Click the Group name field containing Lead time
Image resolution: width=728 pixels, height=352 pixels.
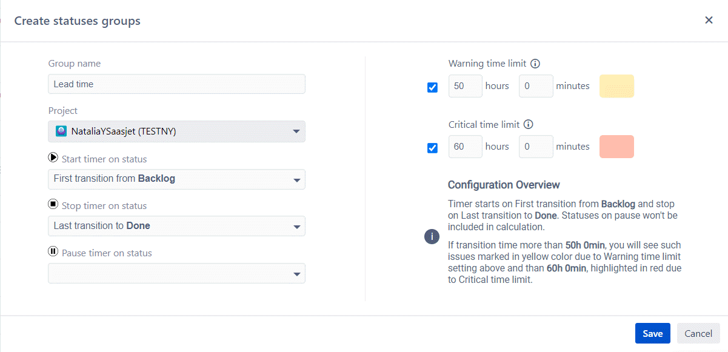(176, 84)
